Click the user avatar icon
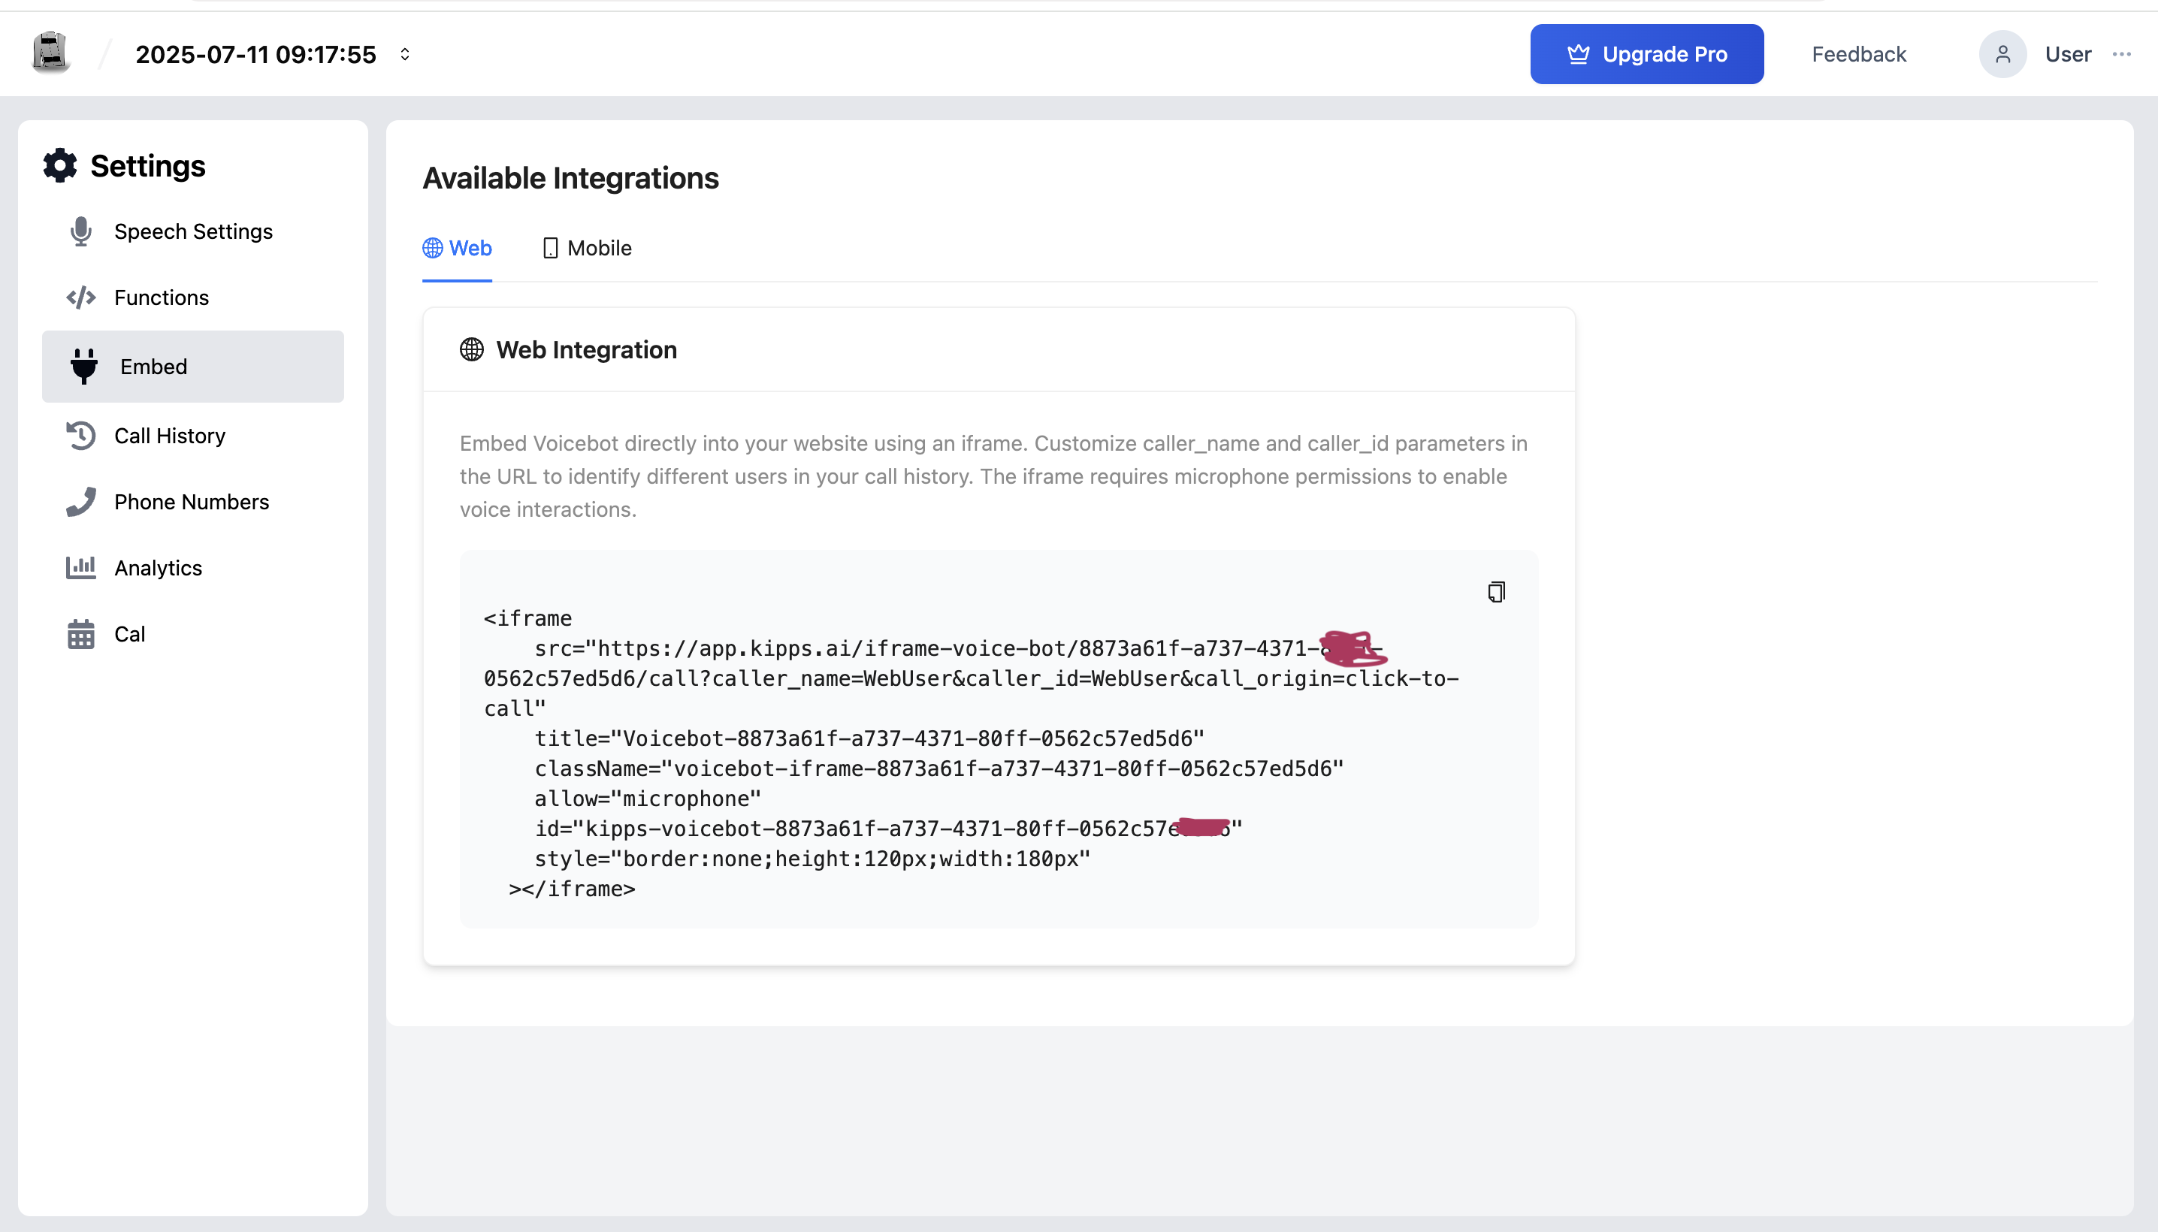The height and width of the screenshot is (1232, 2158). point(2002,54)
